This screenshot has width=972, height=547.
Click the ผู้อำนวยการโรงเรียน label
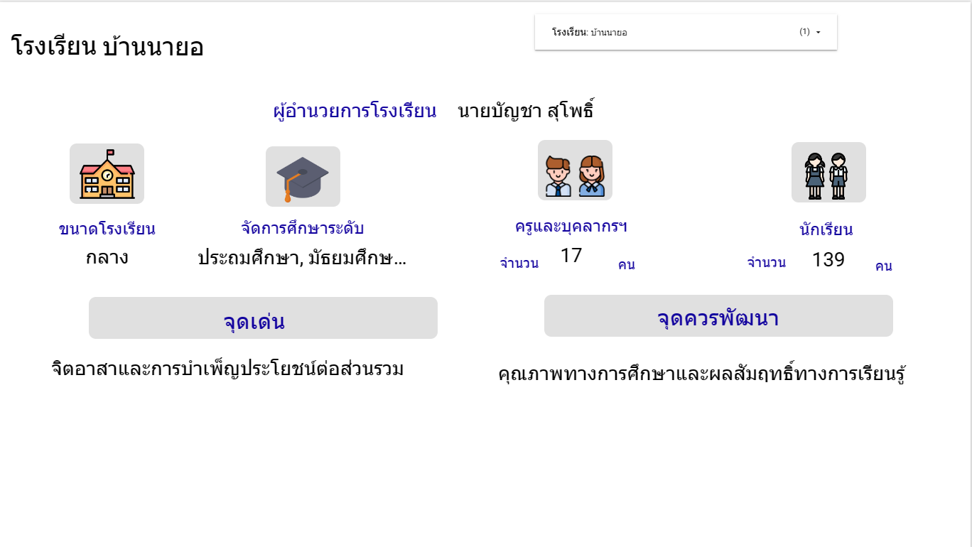tap(355, 112)
